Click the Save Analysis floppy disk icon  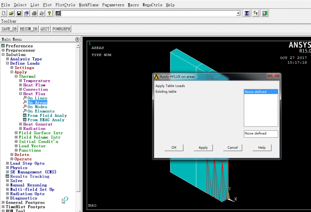pos(19,13)
